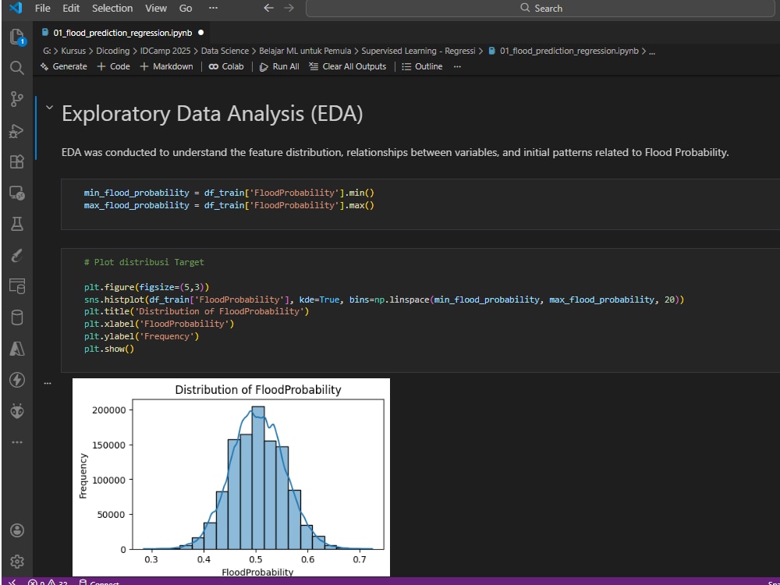The image size is (780, 585).
Task: Click the plt.ylabel('Frequency') line
Action: [x=141, y=336]
